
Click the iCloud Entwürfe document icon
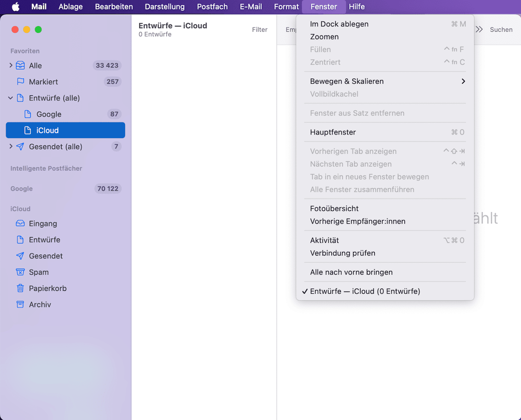pyautogui.click(x=20, y=240)
